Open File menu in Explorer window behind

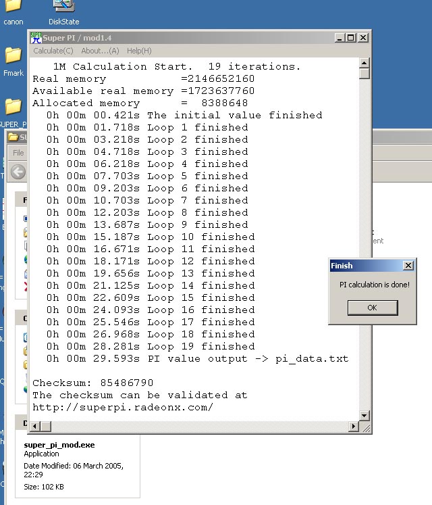tap(18, 153)
